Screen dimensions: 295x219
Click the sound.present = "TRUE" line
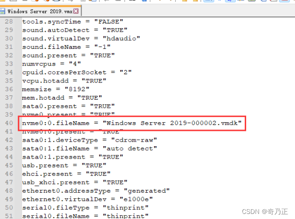point(69,55)
